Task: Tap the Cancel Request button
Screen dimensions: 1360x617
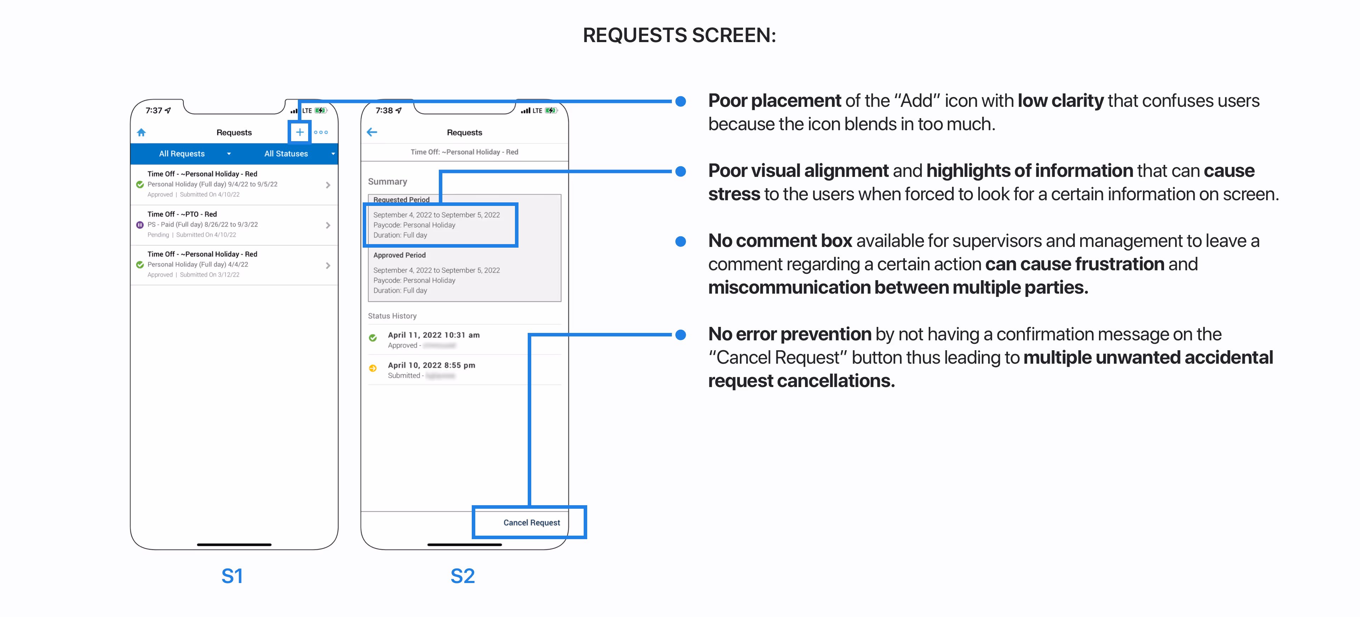Action: point(531,523)
